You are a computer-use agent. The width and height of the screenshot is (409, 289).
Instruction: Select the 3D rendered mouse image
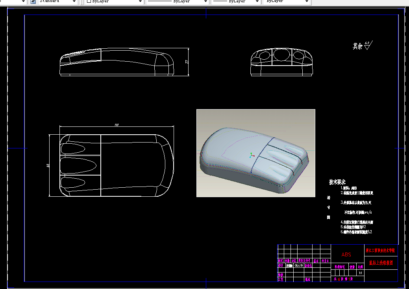pos(255,153)
